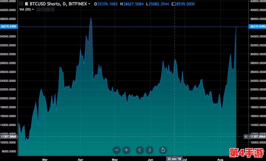Zoom out the chart with minus button

116,150
